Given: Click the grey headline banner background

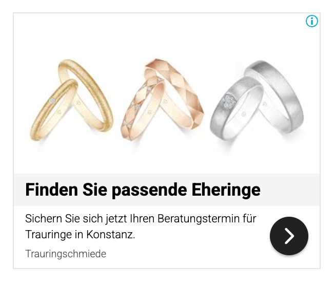Looking at the screenshot, I should pos(290,190).
